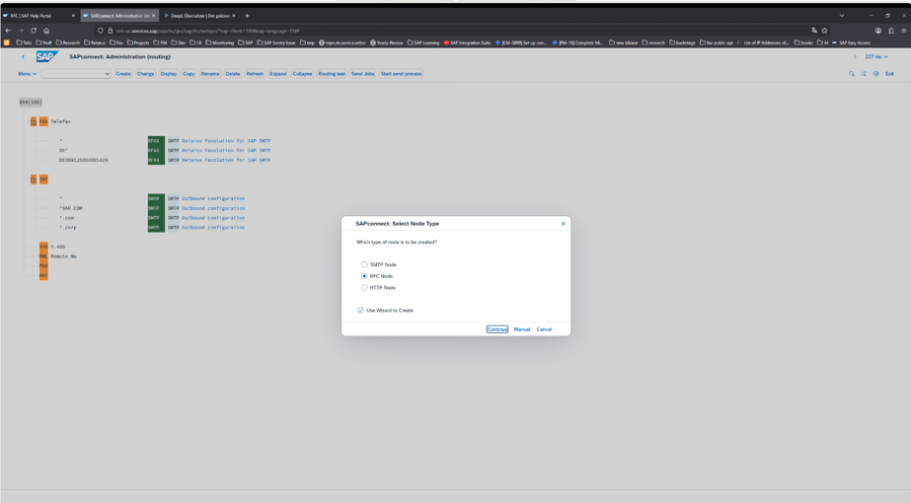Click the Routing test button
This screenshot has width=911, height=503.
click(332, 74)
